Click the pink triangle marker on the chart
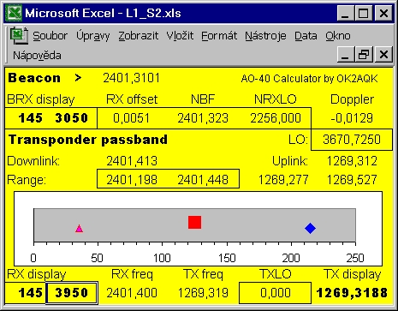The image size is (398, 311). coord(79,229)
